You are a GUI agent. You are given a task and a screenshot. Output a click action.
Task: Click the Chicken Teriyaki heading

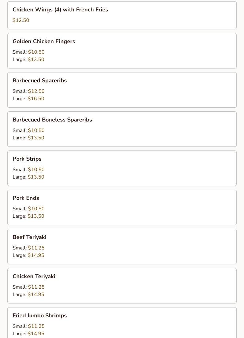click(x=34, y=276)
